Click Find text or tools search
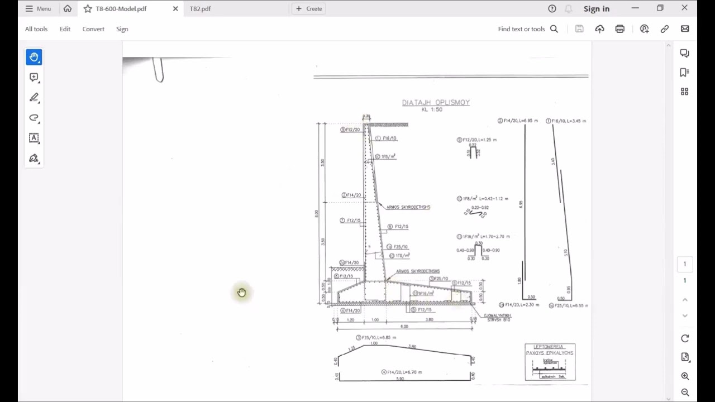 coord(528,29)
